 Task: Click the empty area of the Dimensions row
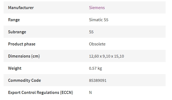(145, 56)
